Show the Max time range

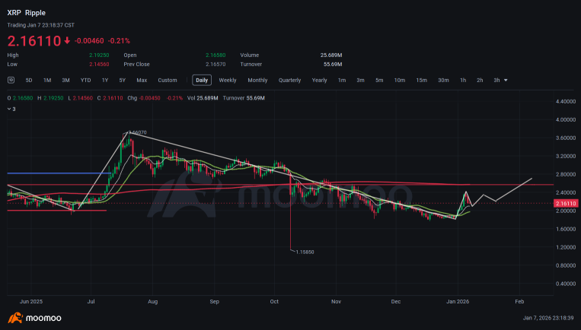[142, 81]
